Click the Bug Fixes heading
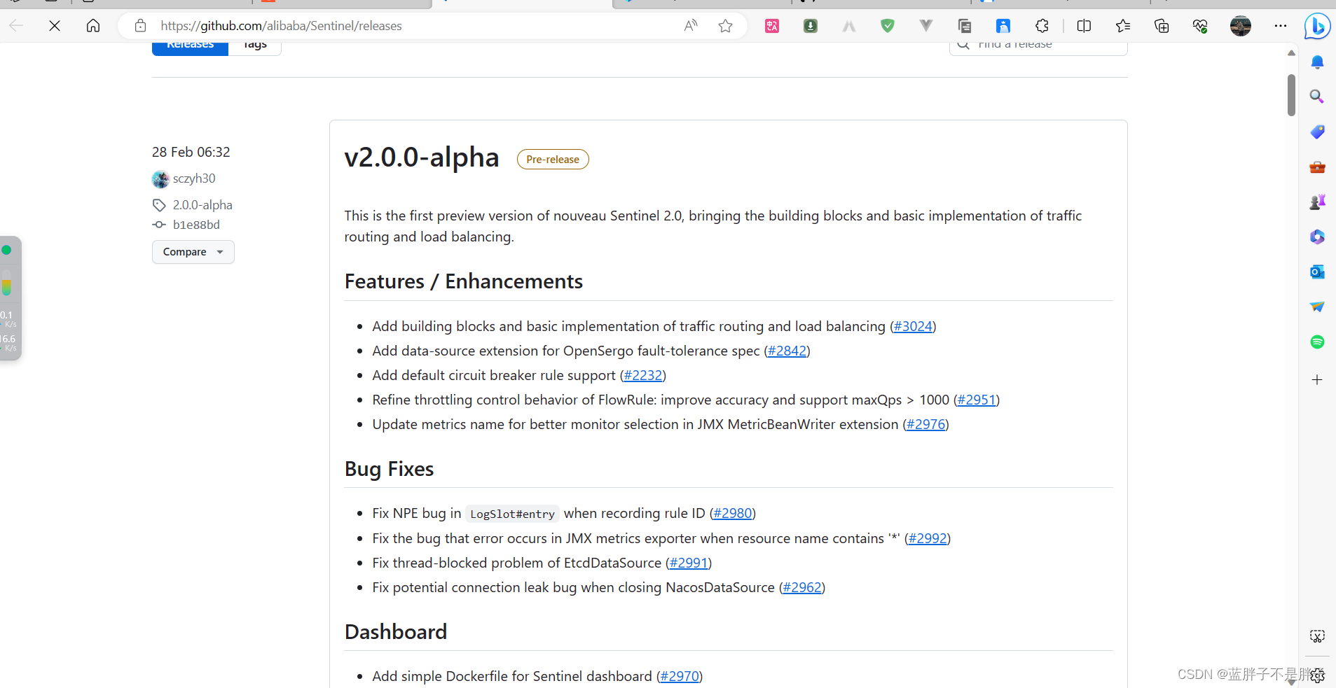This screenshot has height=688, width=1336. (389, 469)
